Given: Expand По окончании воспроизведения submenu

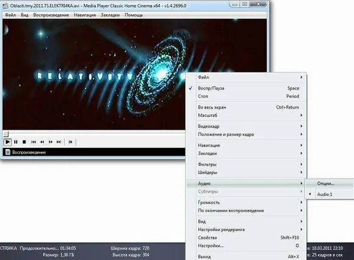Looking at the screenshot, I should click(246, 210).
